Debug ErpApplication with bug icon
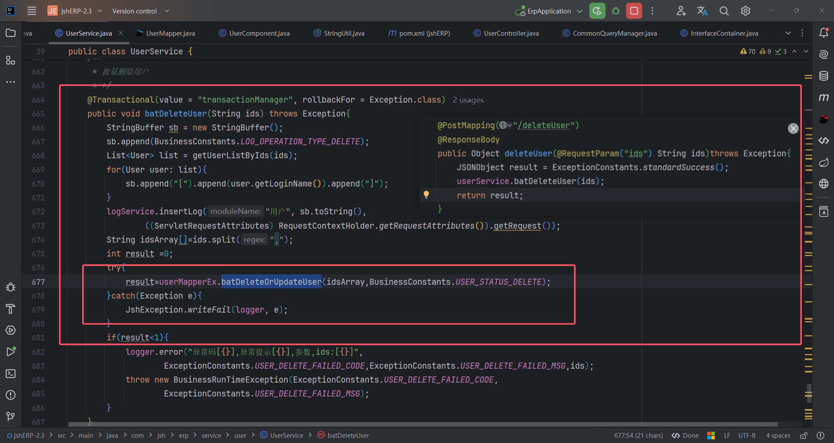Screen dimensions: 834x443 (x=616, y=11)
